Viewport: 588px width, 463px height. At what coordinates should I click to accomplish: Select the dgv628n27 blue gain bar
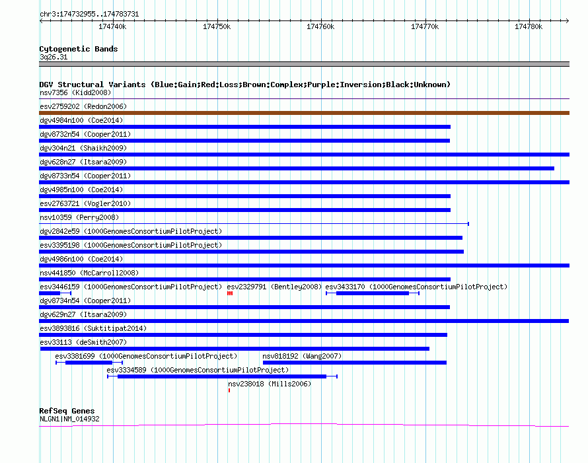point(297,168)
